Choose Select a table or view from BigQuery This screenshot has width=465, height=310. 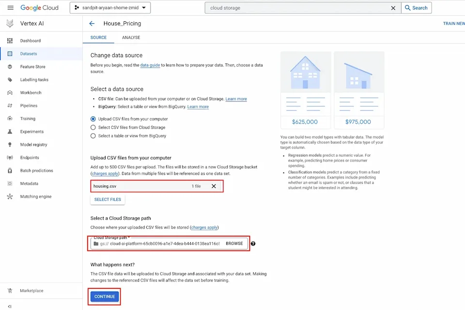pyautogui.click(x=93, y=136)
